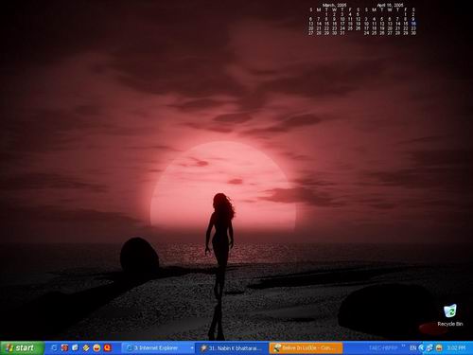
Task: Open the Recycle Bin desktop icon
Action: pyautogui.click(x=450, y=315)
